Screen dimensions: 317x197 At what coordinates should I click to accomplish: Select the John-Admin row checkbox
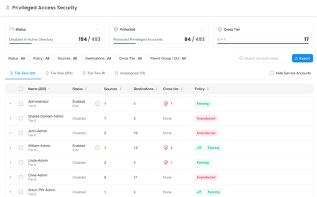pyautogui.click(x=20, y=133)
